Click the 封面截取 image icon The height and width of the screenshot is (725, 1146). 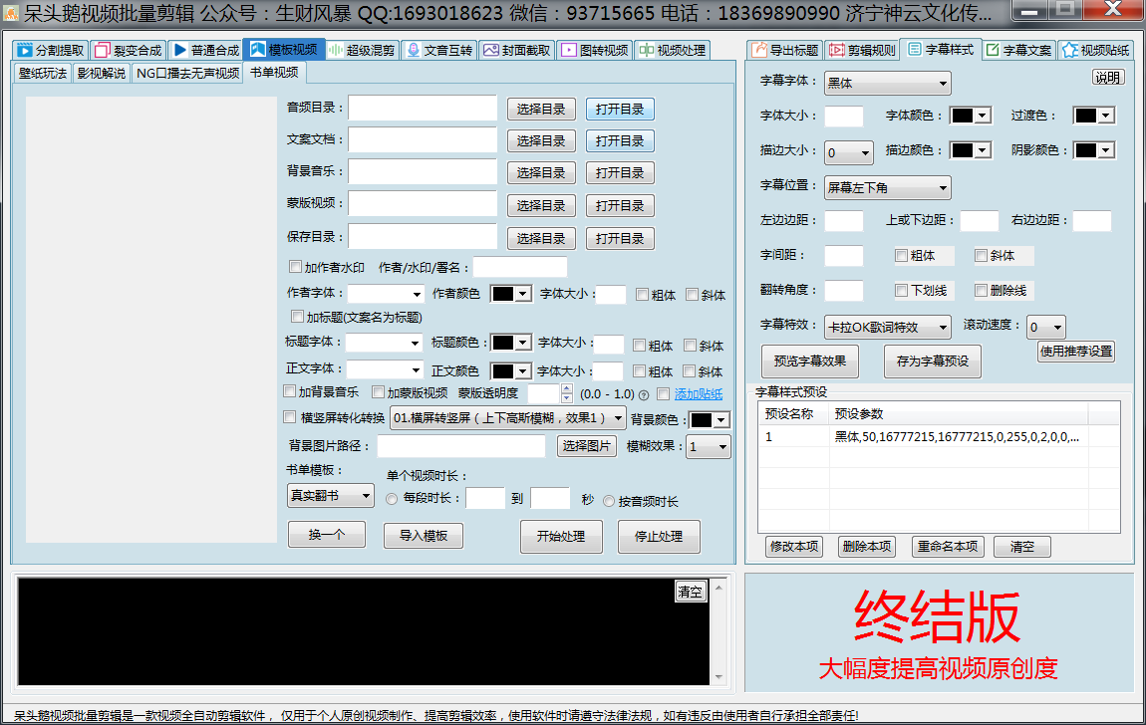pos(490,50)
